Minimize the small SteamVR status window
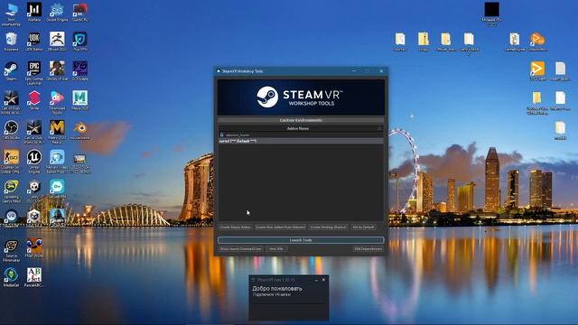This screenshot has width=578, height=325. point(316,280)
